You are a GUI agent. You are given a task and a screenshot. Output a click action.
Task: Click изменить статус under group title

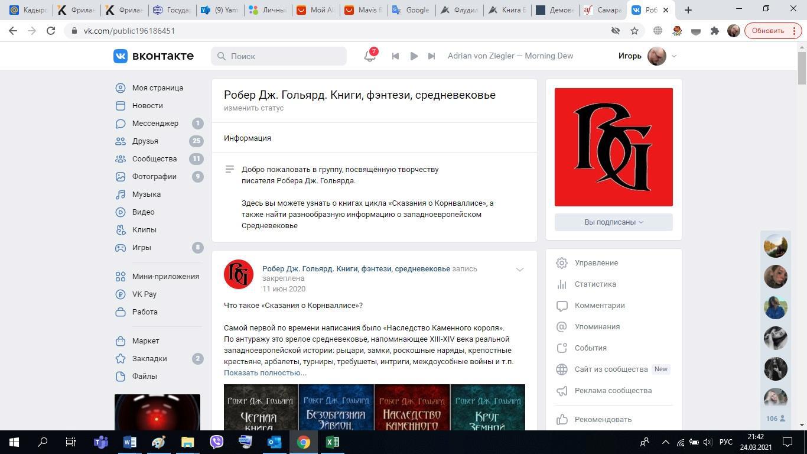click(x=253, y=108)
